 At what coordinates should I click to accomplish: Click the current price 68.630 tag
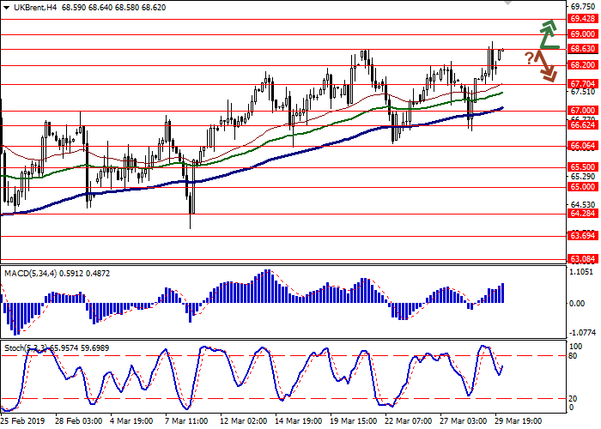[x=583, y=49]
